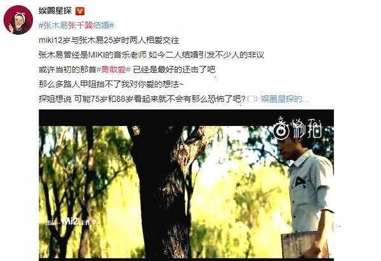Click the line starting miki12岁与张木易25岁

[109, 41]
